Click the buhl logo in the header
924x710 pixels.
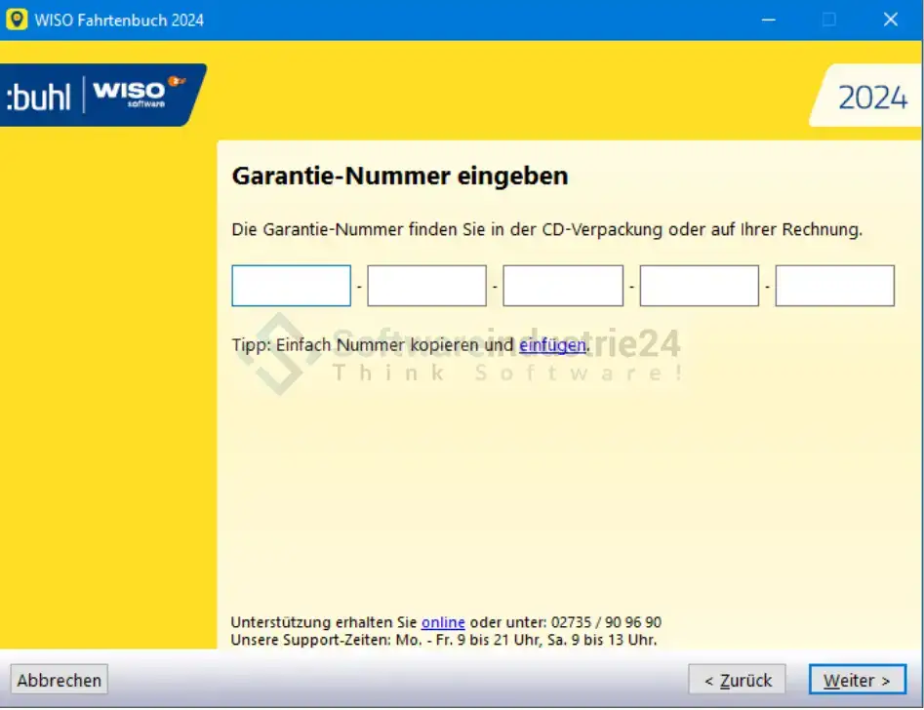(x=39, y=97)
